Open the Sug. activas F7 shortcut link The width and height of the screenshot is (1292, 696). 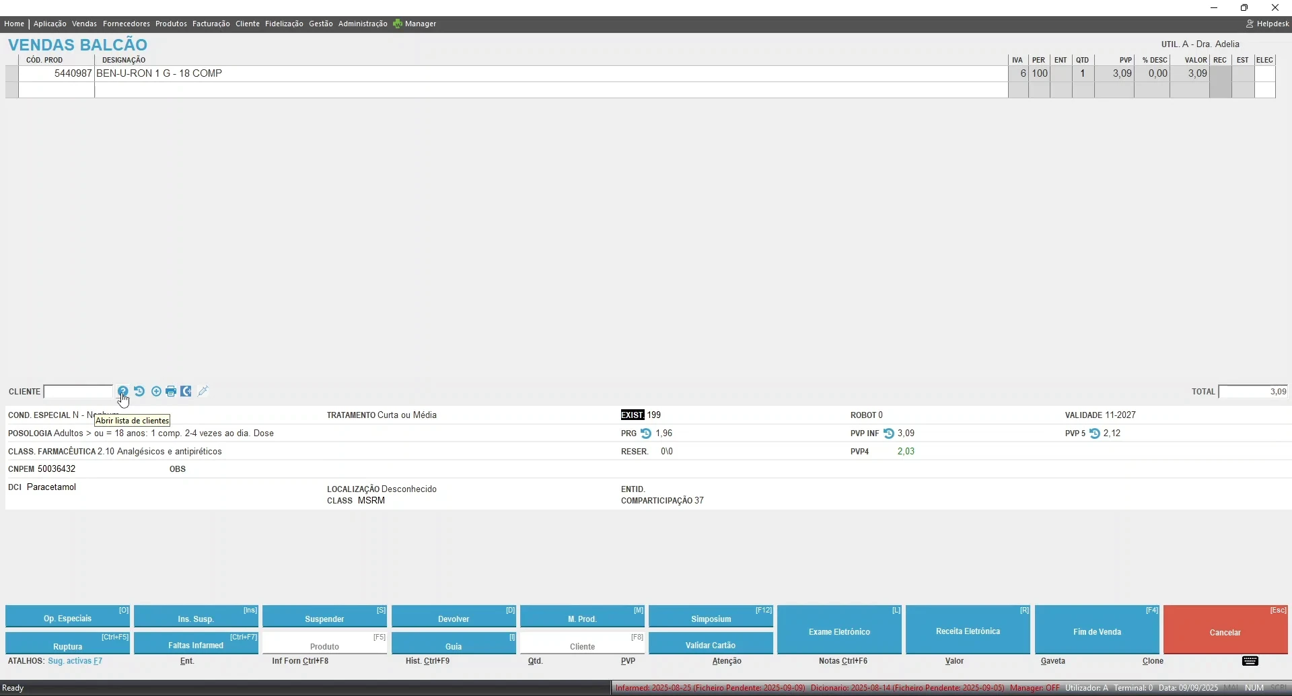tap(75, 661)
